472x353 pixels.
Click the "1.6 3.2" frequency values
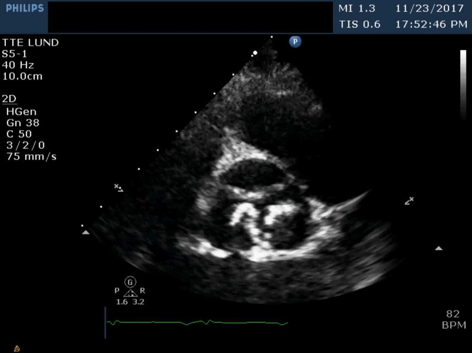coord(130,302)
